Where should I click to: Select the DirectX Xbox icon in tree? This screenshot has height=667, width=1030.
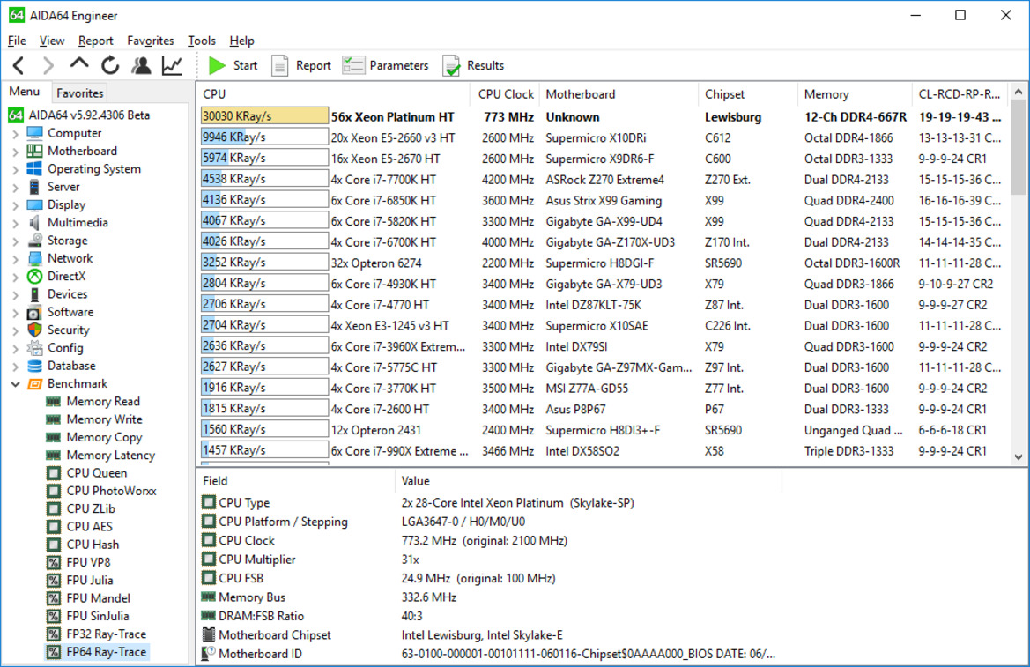[x=35, y=277]
